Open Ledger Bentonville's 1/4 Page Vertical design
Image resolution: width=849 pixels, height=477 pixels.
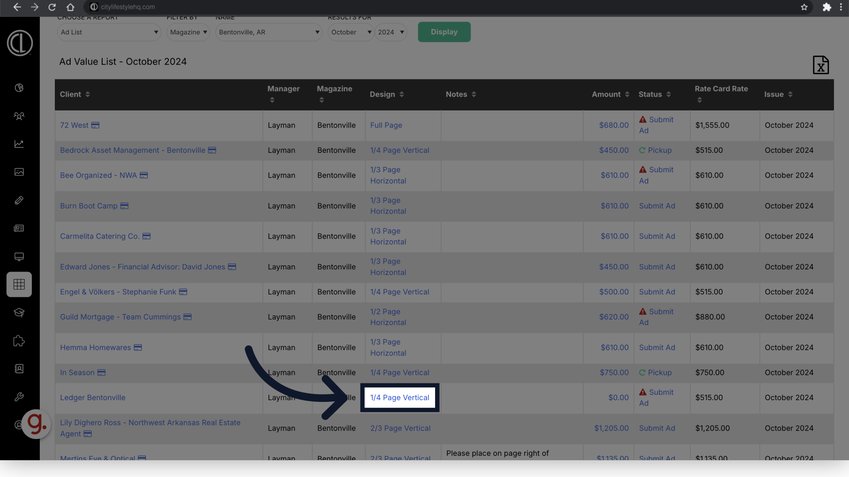(x=399, y=397)
